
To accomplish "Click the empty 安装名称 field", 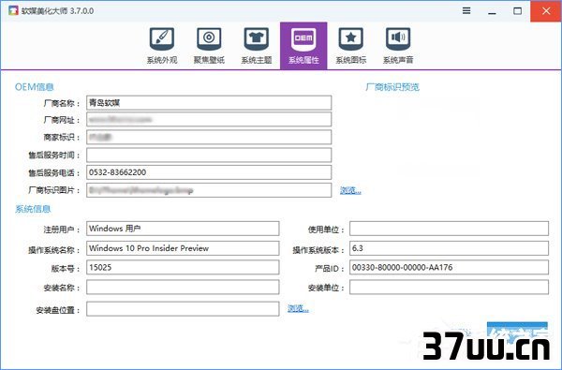I will [183, 288].
